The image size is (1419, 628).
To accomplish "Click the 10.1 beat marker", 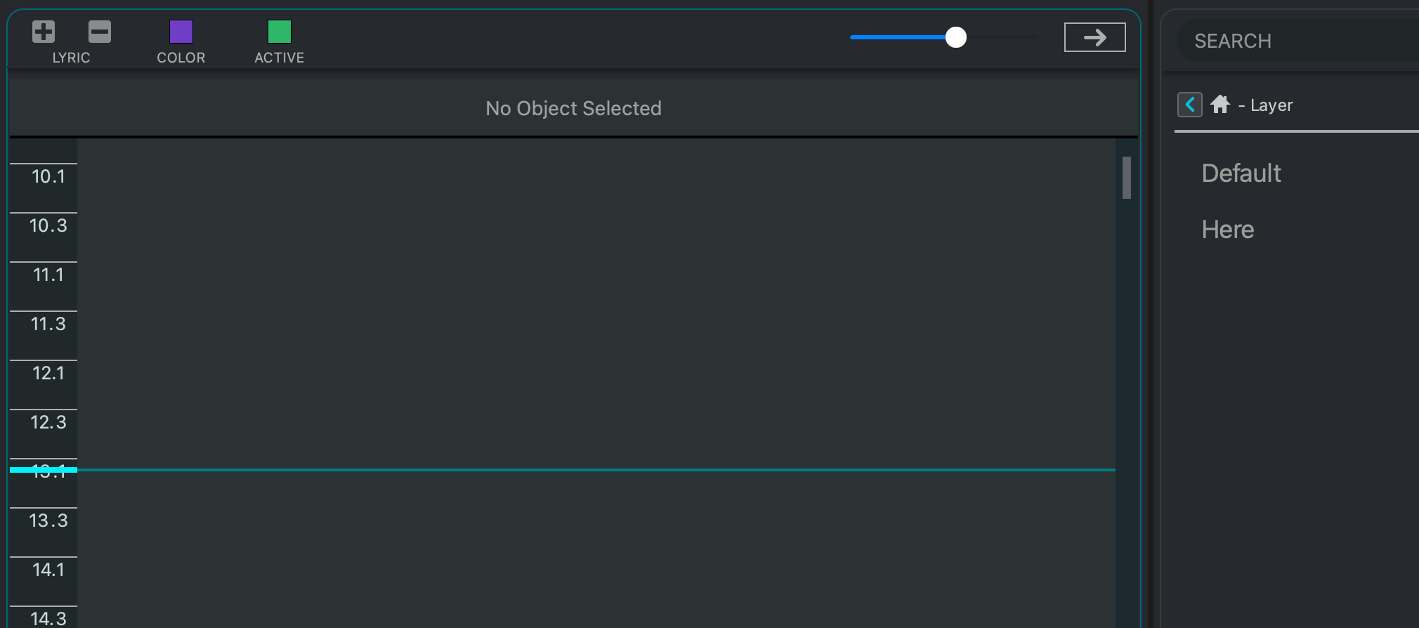I will pyautogui.click(x=48, y=177).
